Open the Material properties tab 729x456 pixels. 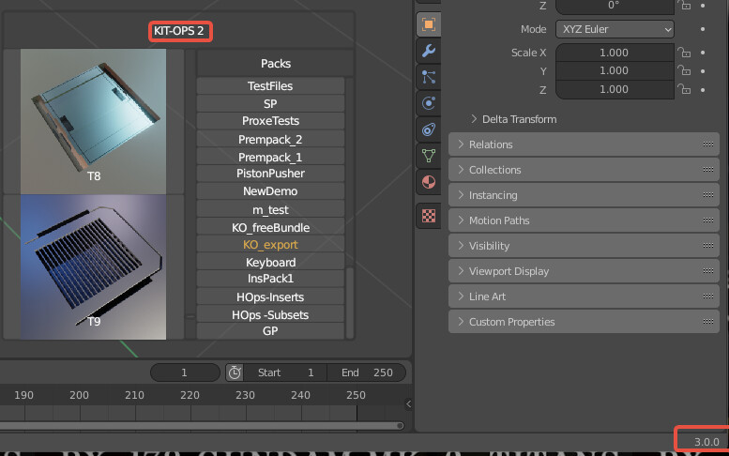tap(429, 182)
